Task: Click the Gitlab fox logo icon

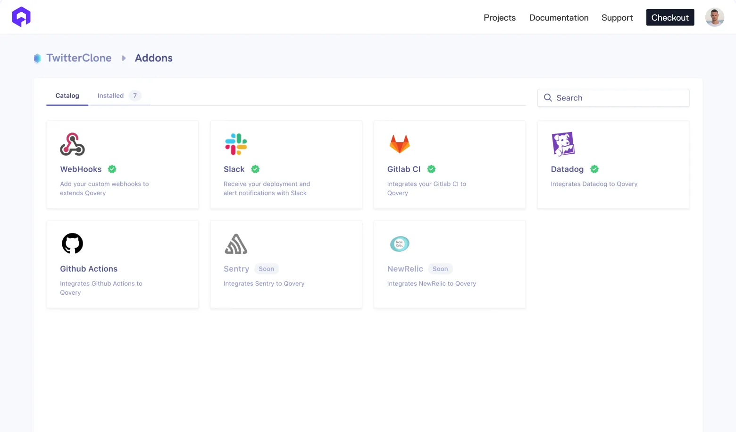Action: point(400,144)
